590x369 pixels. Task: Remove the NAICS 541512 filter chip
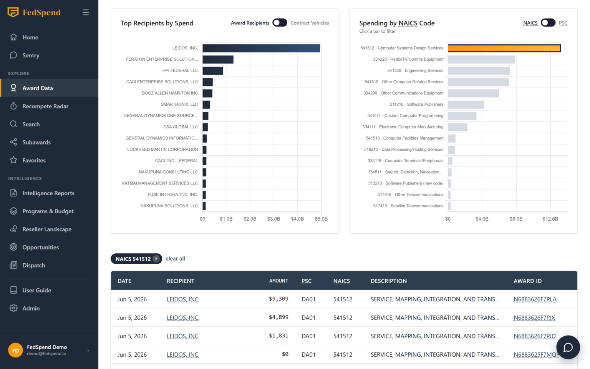coord(156,259)
